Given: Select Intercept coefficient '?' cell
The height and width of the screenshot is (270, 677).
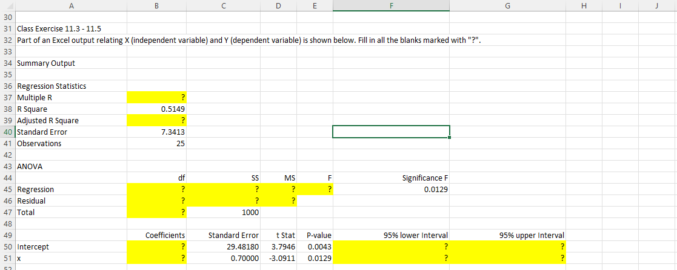Looking at the screenshot, I should tap(157, 247).
